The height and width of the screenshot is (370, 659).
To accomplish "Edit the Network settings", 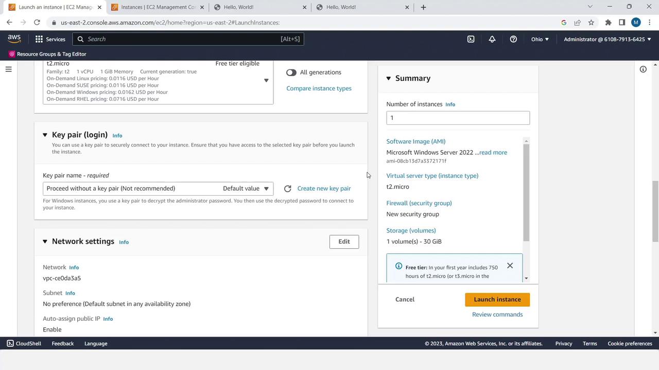I will [344, 242].
